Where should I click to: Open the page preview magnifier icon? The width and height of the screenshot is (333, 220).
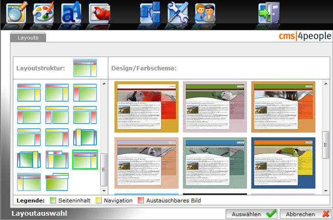tap(17, 12)
